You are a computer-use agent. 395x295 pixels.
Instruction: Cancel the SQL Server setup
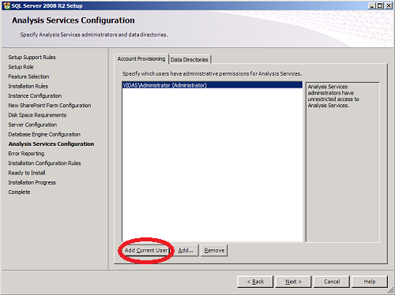pyautogui.click(x=332, y=282)
